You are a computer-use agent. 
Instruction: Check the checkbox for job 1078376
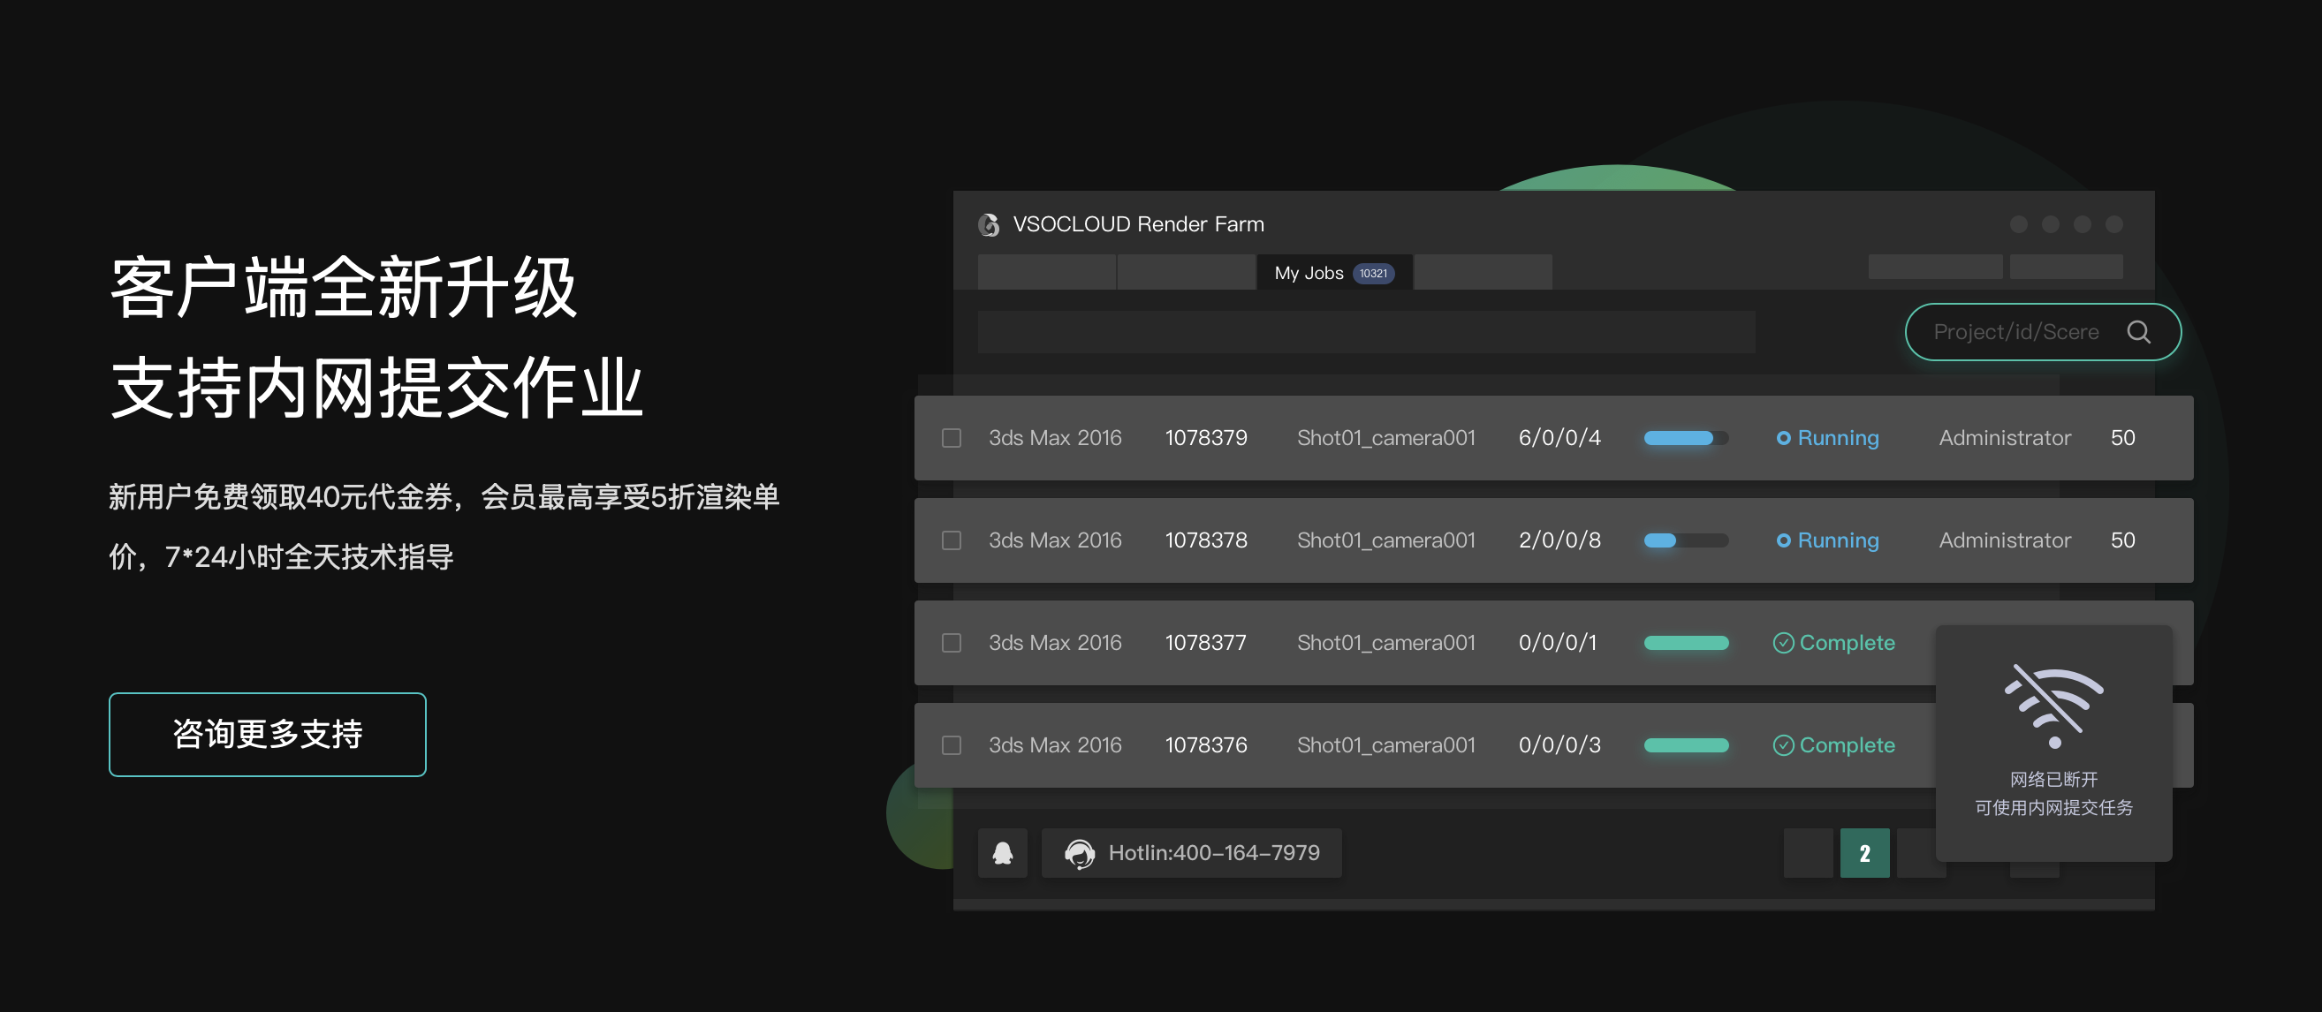click(x=951, y=745)
